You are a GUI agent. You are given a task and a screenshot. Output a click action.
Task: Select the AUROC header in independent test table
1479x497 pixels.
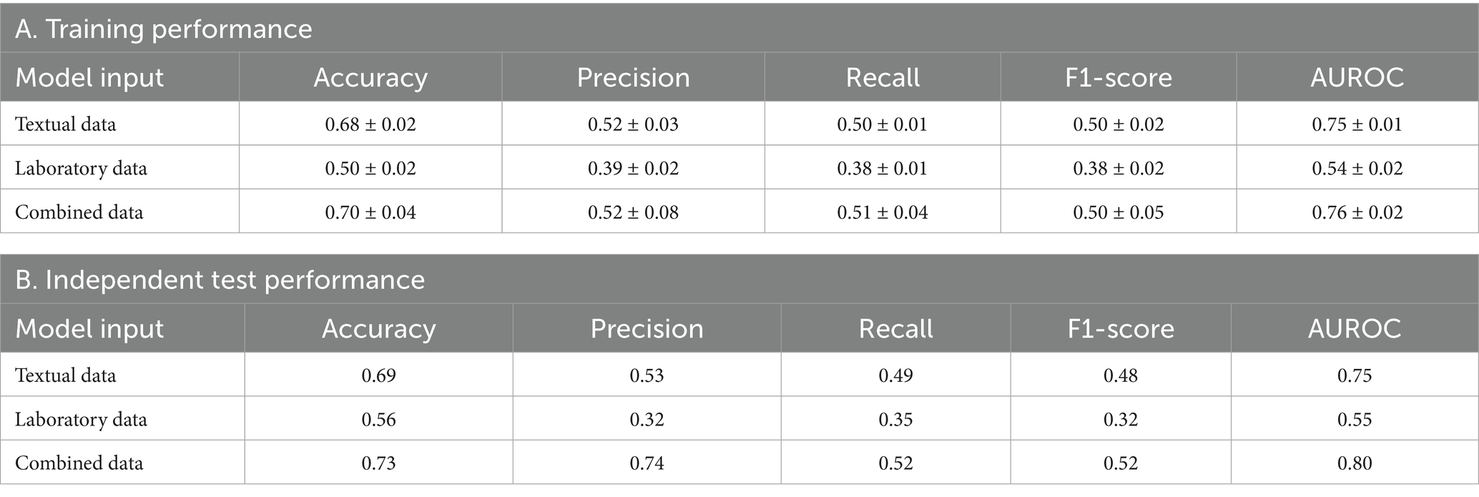(1354, 329)
